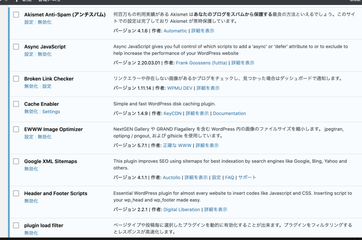Toggle the Cache Enabler checkbox
This screenshot has height=240, width=362.
tap(16, 104)
